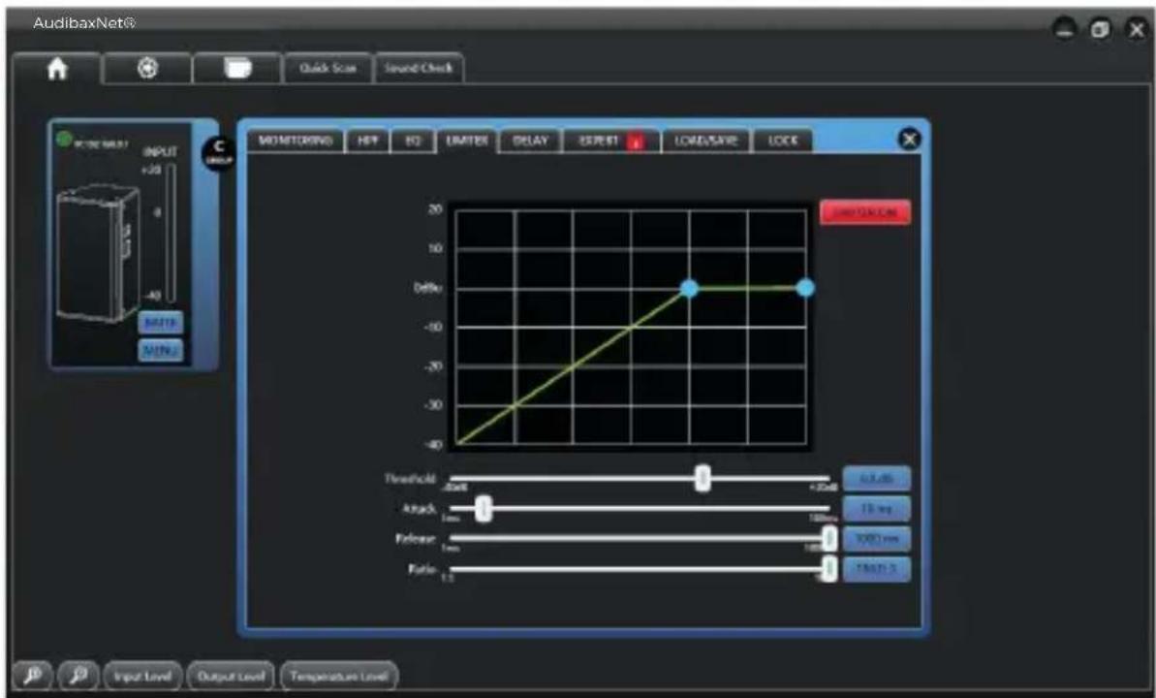Screen dimensions: 1156x698
Task: Click the Release value box
Action: (x=877, y=539)
